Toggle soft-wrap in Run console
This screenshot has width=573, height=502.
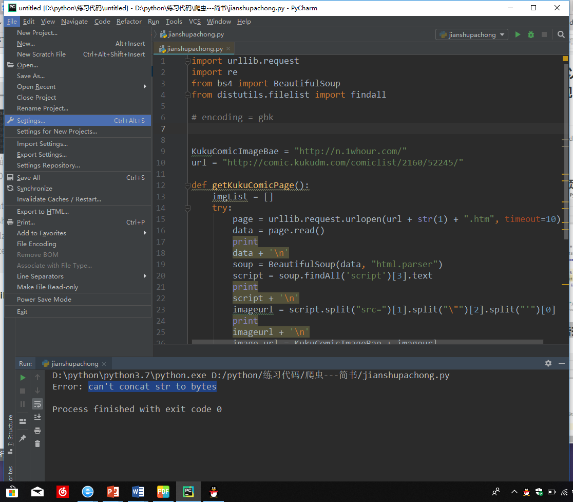tap(37, 404)
